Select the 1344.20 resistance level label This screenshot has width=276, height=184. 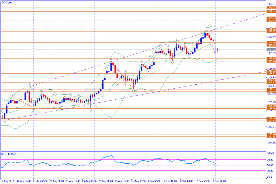[271, 43]
